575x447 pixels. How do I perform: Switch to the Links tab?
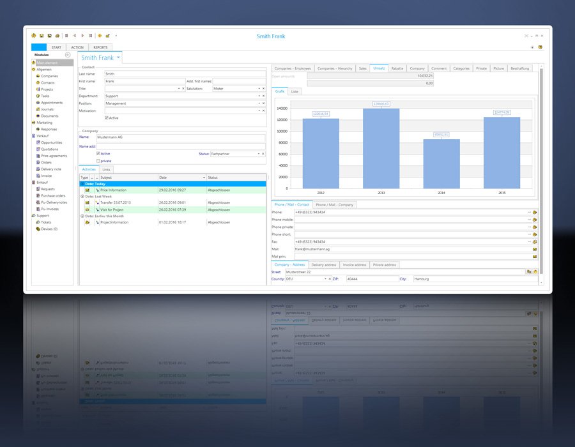pos(106,170)
